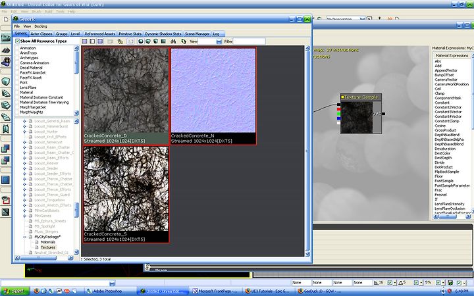Click the bottom dark-teal icon on left toolbar
Image resolution: width=474 pixels, height=296 pixels.
6,212
